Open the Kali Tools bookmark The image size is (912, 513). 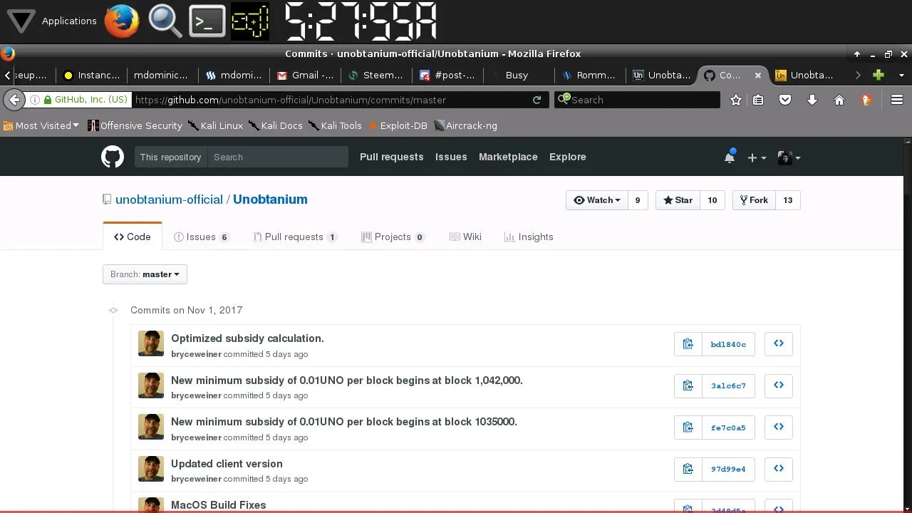(x=336, y=125)
